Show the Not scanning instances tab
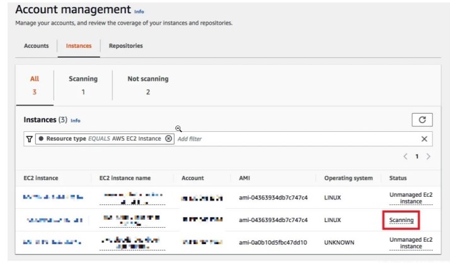This screenshot has height=265, width=450. pyautogui.click(x=147, y=85)
